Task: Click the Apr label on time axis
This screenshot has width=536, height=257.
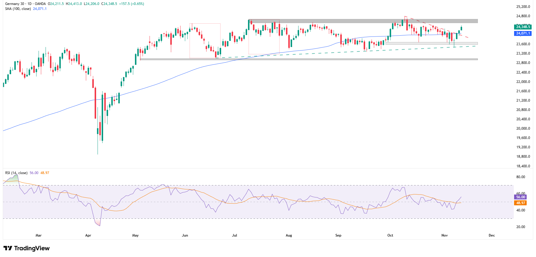Action: click(x=88, y=235)
